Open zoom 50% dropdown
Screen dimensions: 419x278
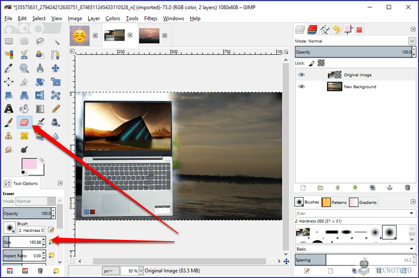(141, 271)
